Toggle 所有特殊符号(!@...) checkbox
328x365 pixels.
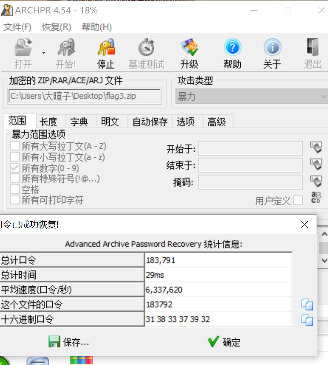click(x=15, y=179)
